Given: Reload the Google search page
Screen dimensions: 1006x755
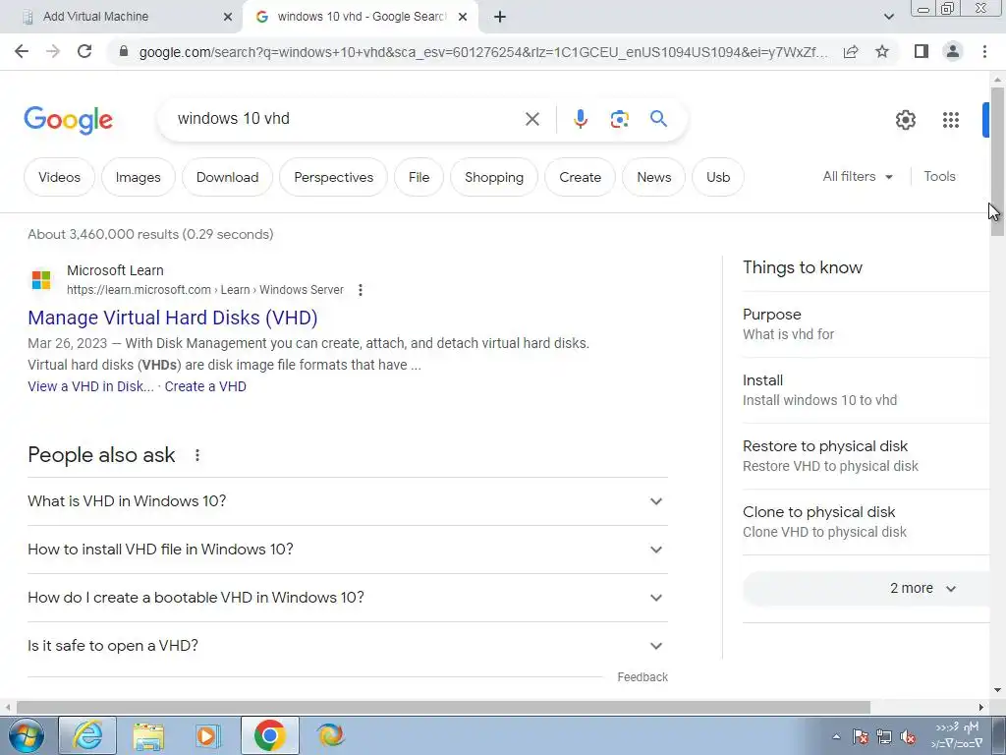Looking at the screenshot, I should point(84,51).
